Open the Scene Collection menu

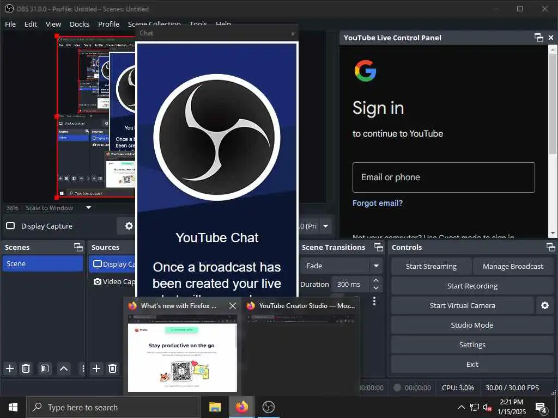click(x=154, y=24)
